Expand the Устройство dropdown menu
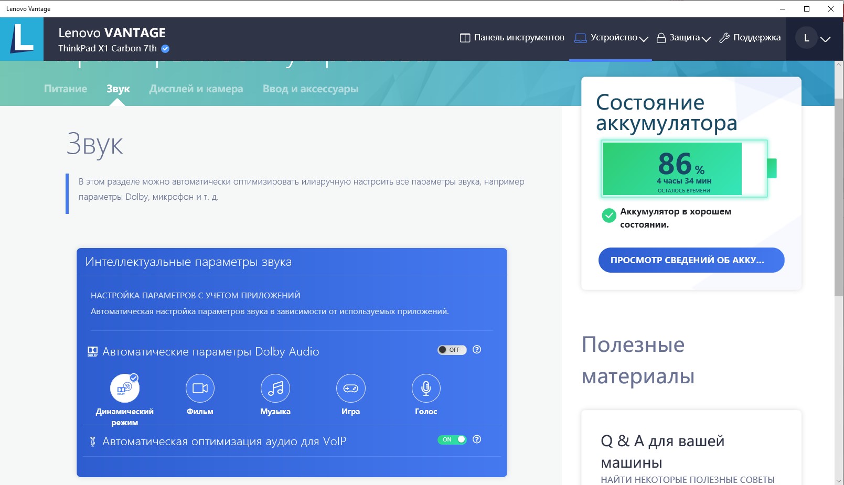The width and height of the screenshot is (844, 485). (611, 38)
